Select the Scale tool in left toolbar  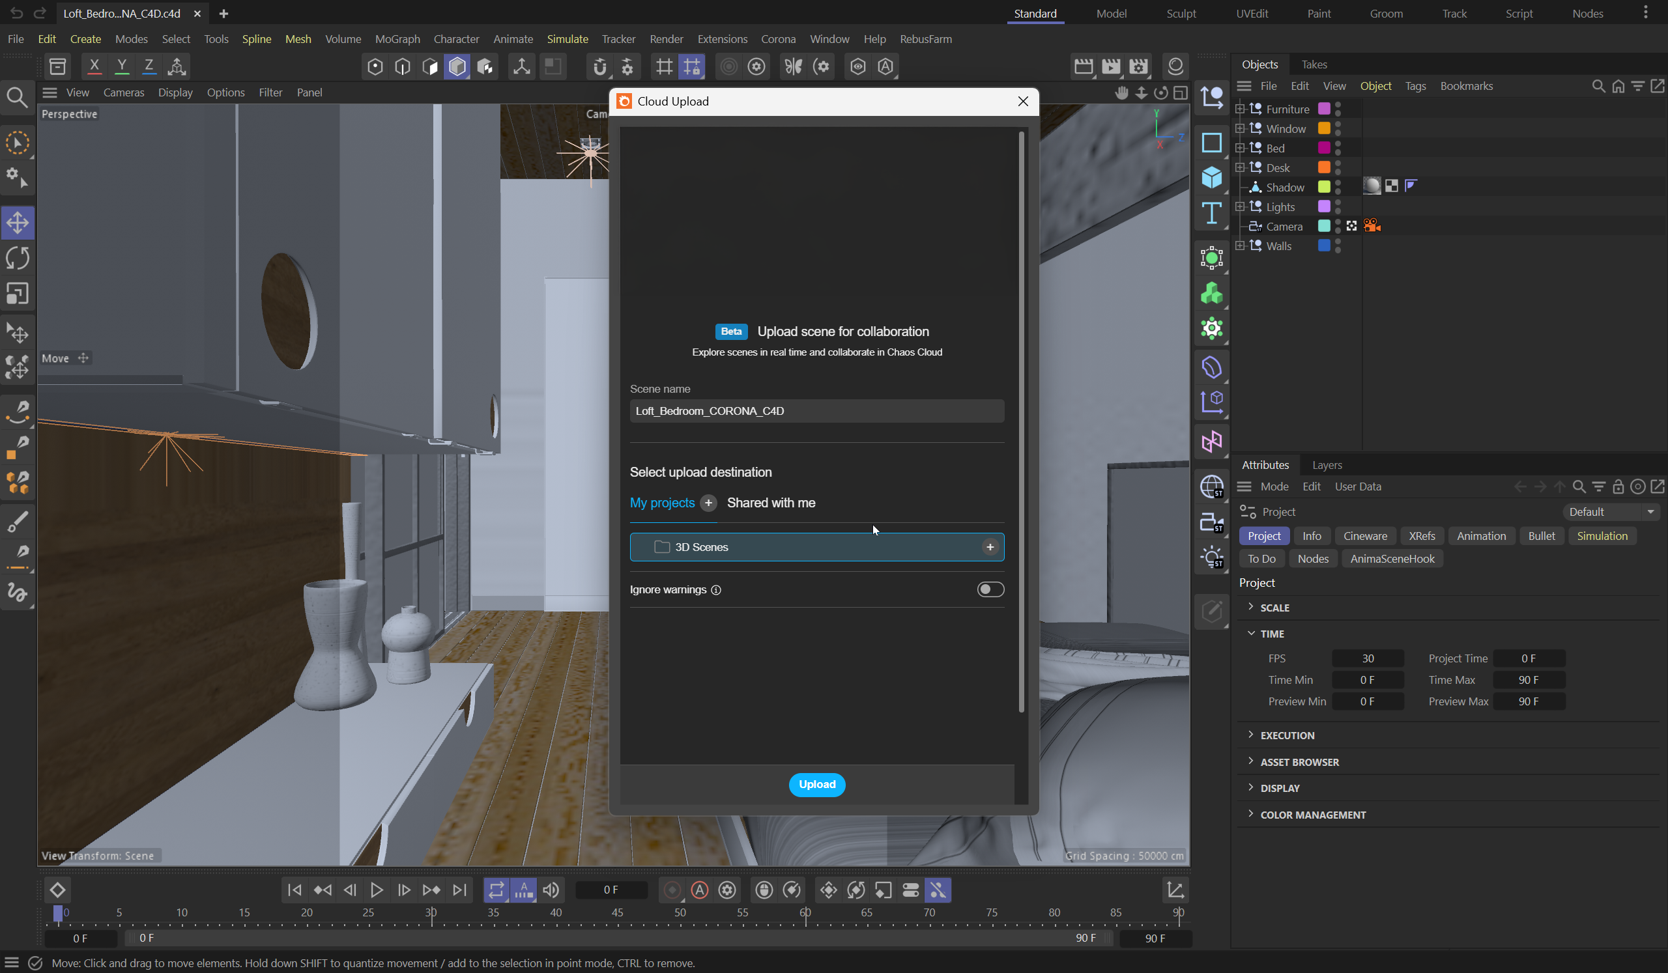point(18,293)
